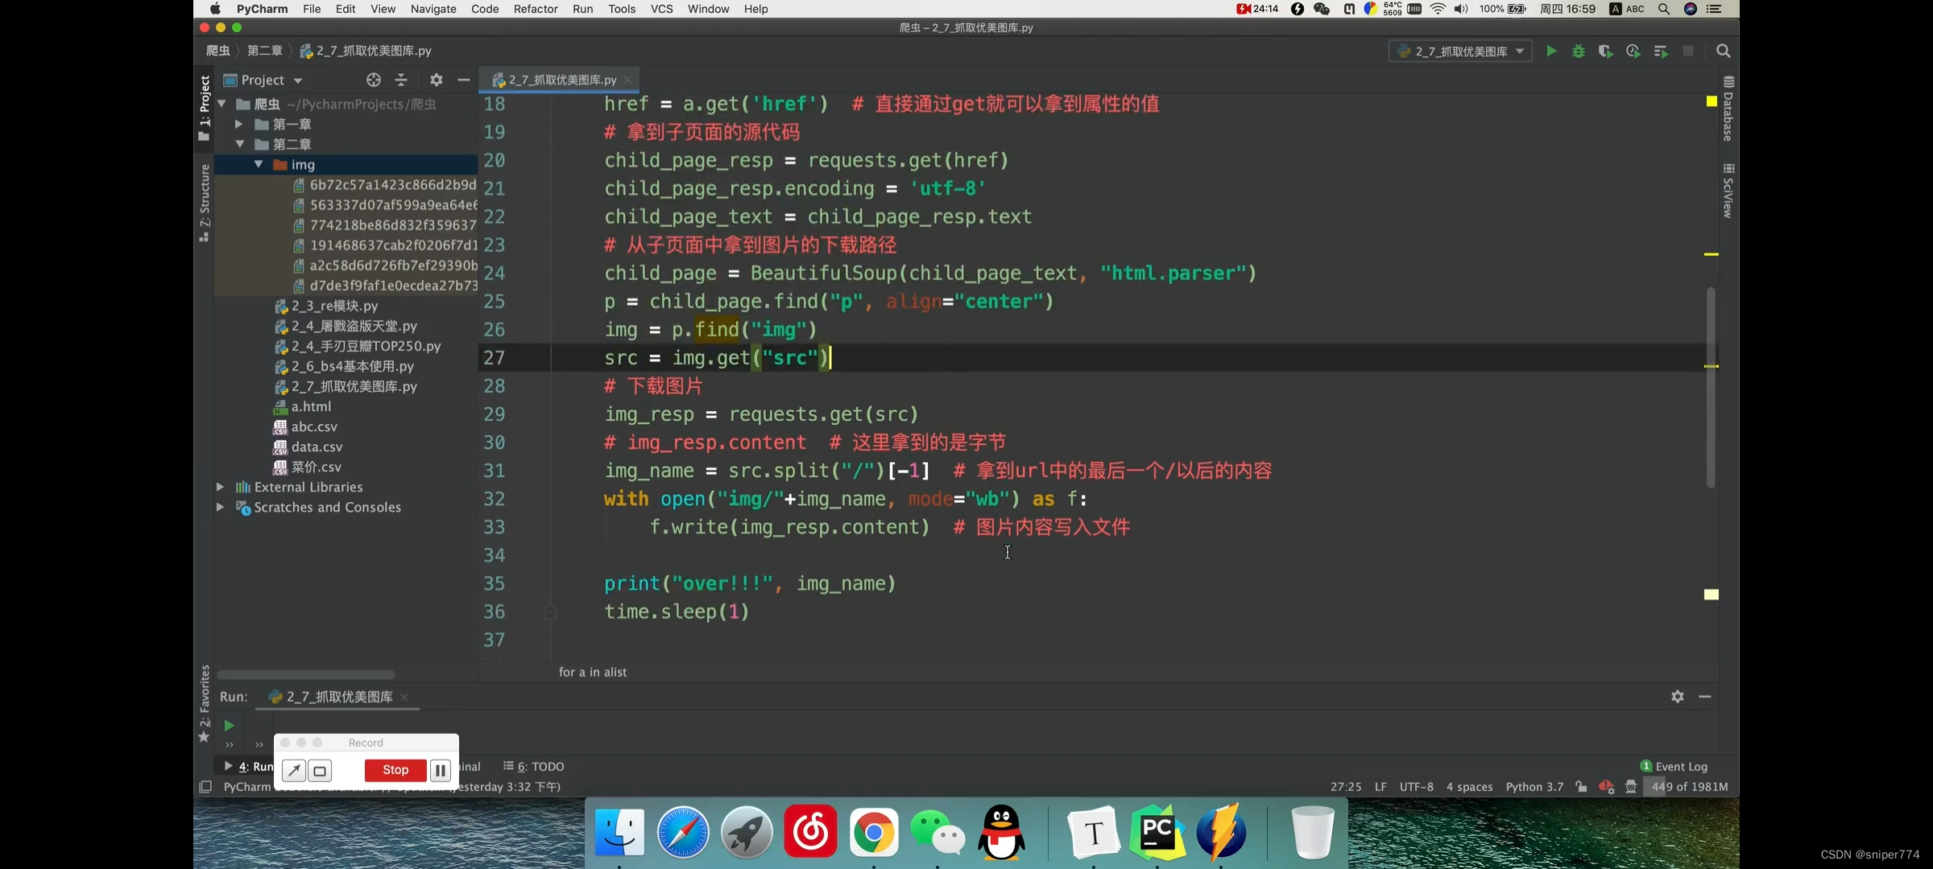The width and height of the screenshot is (1933, 869).
Task: Click the Run panel settings gear
Action: coord(1678,697)
